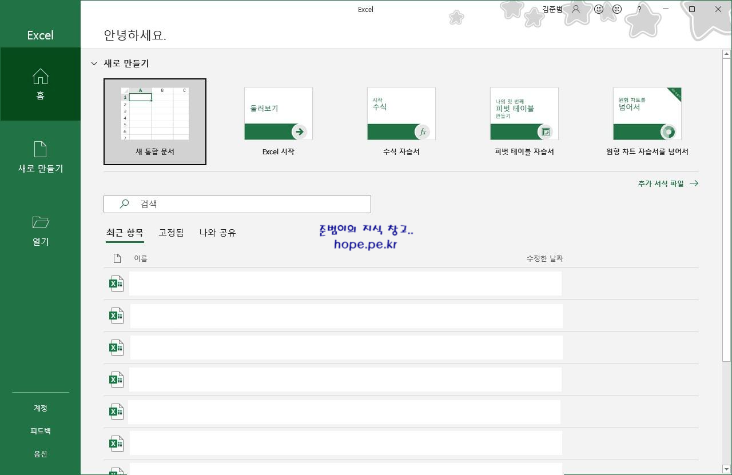
Task: Switch to the 나와 공유 tab
Action: point(217,233)
